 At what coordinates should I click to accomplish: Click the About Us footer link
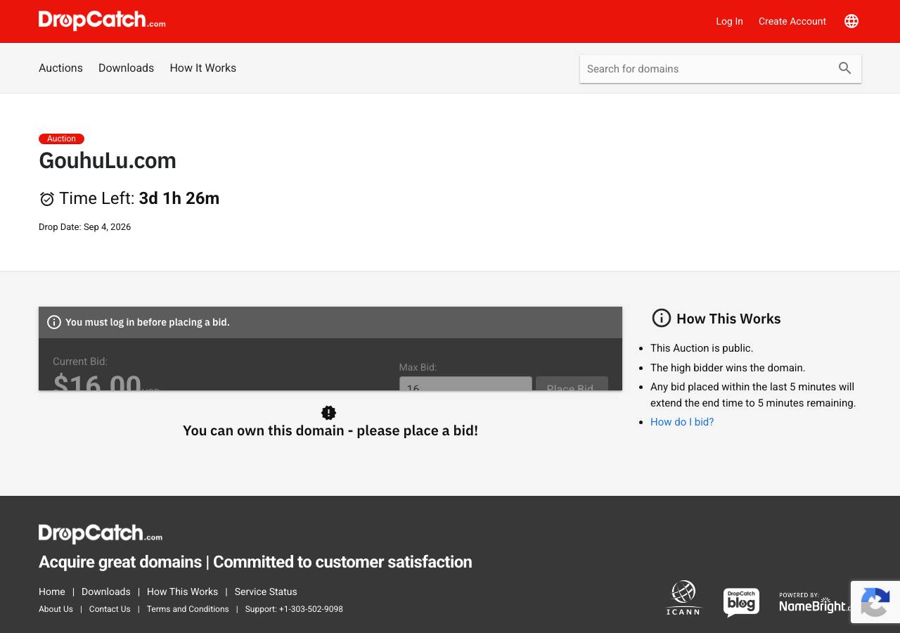pos(56,609)
